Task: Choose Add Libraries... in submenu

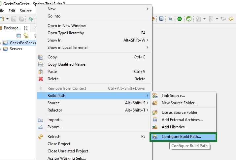Action: pos(184,127)
